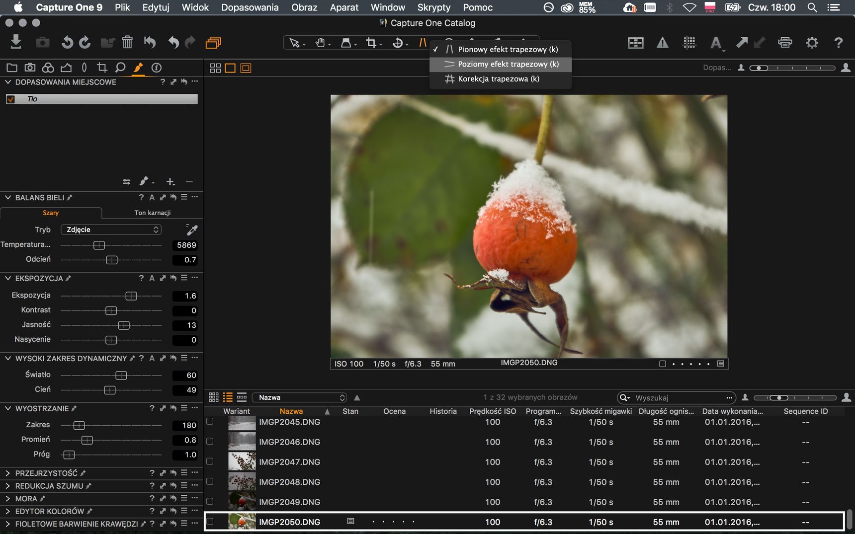Image resolution: width=855 pixels, height=534 pixels.
Task: Toggle color tag box under viewer image
Action: click(x=663, y=364)
